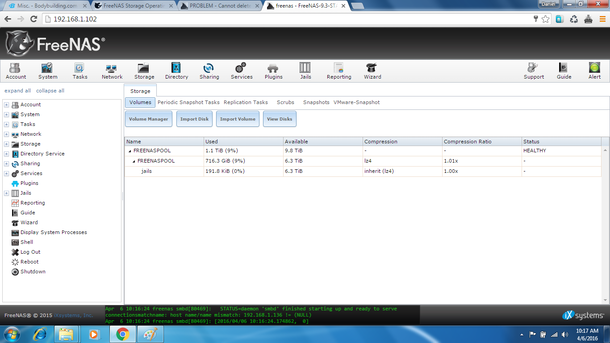The image size is (610, 343).
Task: Click the FreeNAS logo
Action: [55, 43]
